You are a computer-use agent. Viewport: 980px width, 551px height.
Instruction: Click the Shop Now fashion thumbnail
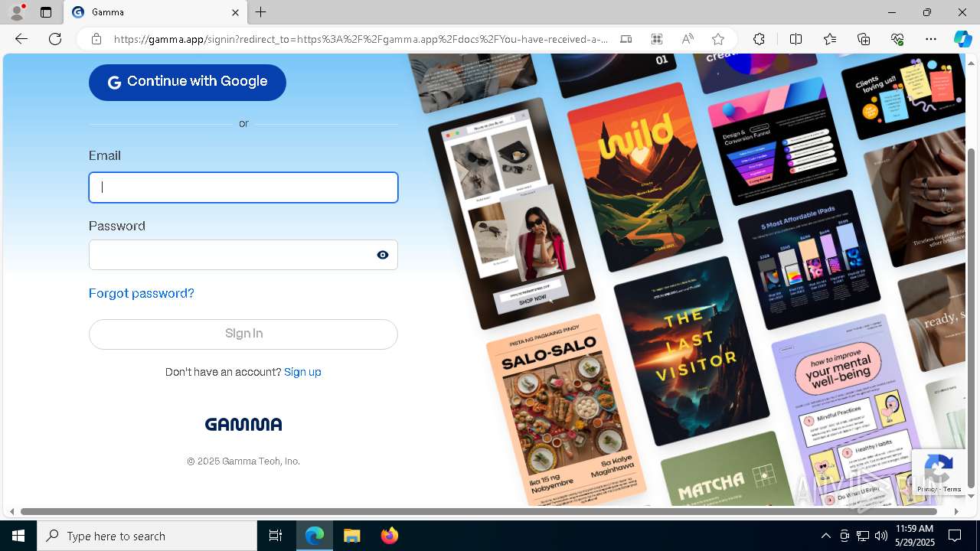click(511, 214)
